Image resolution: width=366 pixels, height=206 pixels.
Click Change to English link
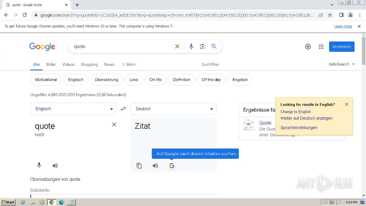[x=296, y=112]
